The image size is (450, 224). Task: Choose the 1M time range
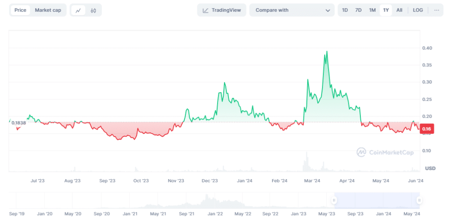tap(372, 10)
